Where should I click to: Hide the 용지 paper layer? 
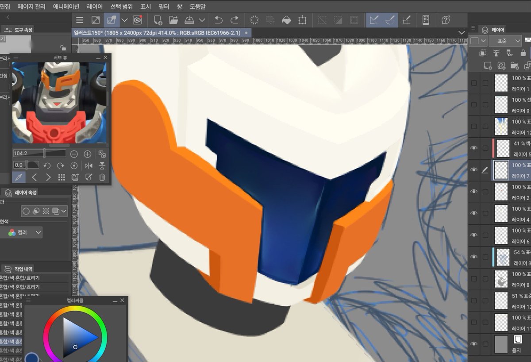tap(474, 344)
